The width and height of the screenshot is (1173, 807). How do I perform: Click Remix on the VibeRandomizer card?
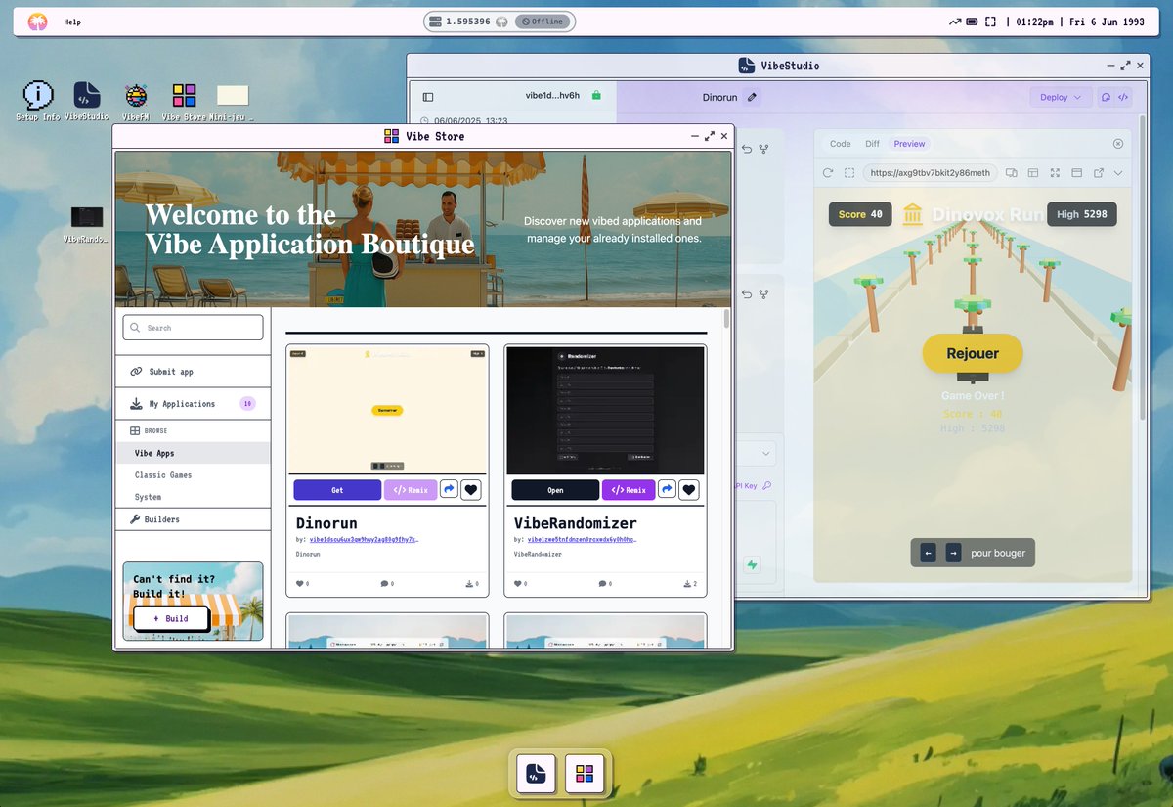(629, 490)
